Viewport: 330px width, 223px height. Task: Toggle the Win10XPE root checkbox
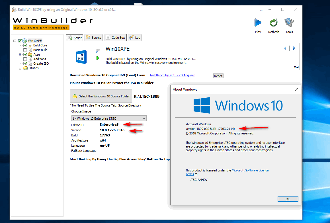pos(20,41)
